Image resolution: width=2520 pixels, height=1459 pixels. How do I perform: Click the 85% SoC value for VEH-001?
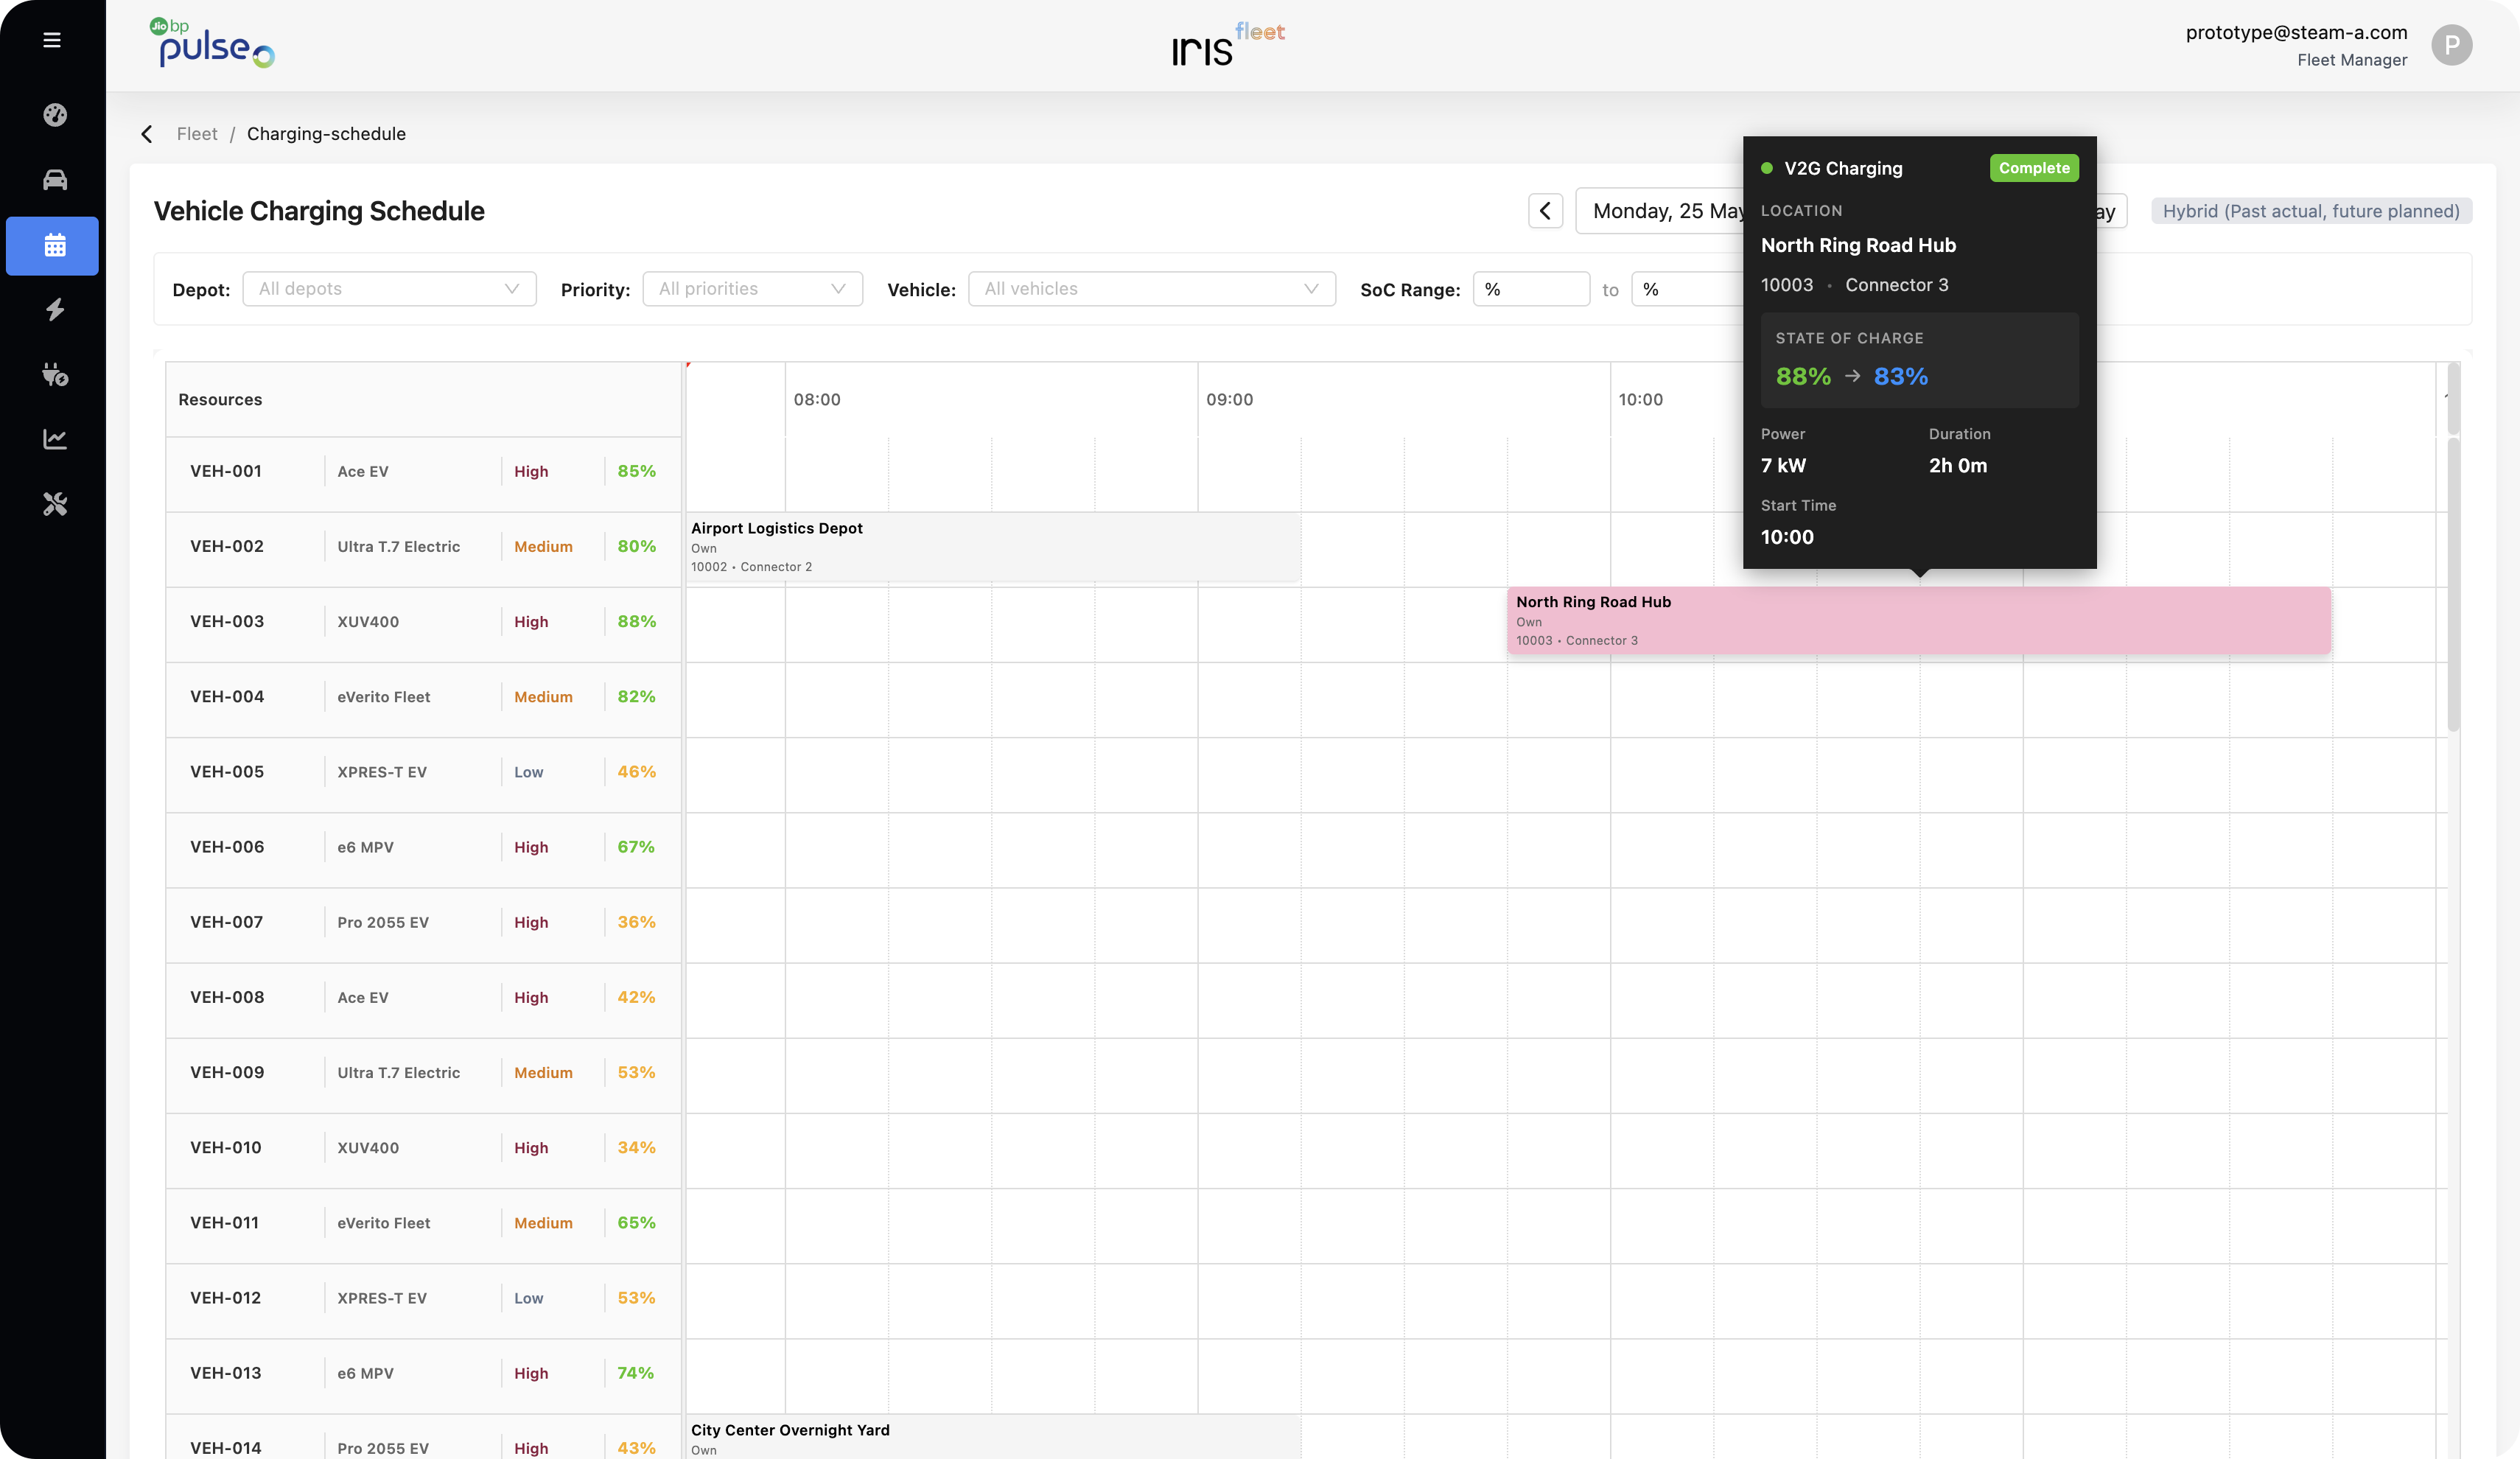click(x=636, y=471)
